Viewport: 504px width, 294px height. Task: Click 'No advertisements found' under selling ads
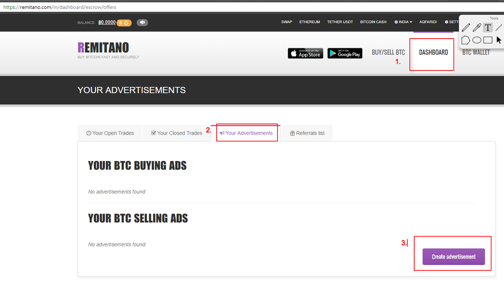117,244
